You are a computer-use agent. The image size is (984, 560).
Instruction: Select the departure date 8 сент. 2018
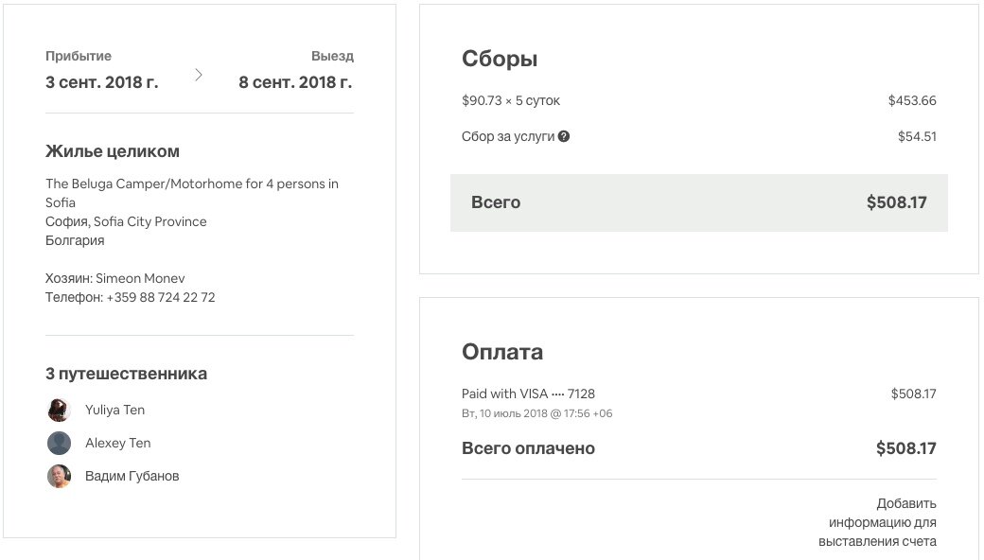295,82
